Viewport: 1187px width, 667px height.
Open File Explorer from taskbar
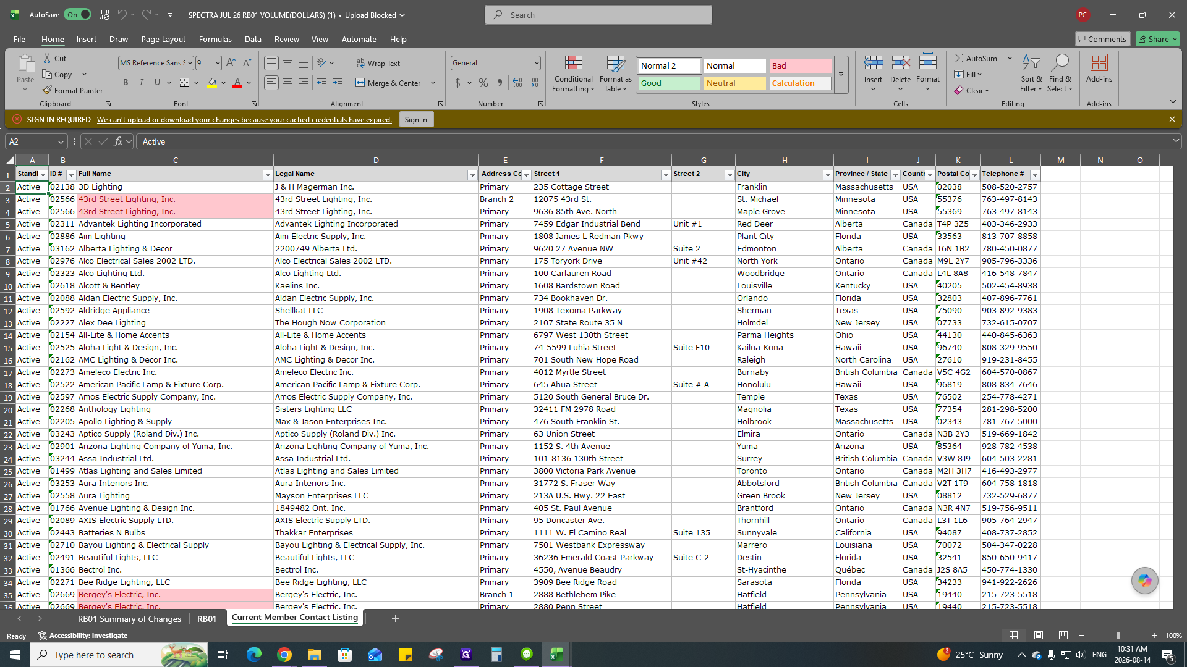click(315, 655)
